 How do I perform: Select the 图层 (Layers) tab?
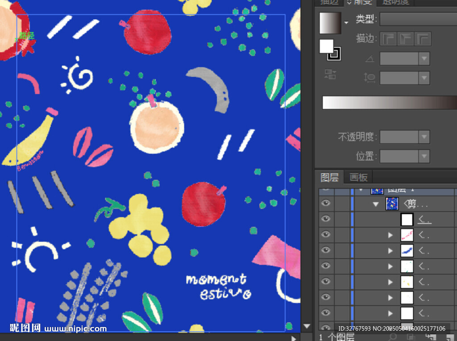point(330,177)
